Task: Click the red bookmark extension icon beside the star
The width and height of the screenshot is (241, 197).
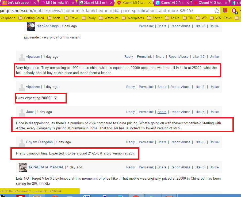Action: [x=225, y=11]
